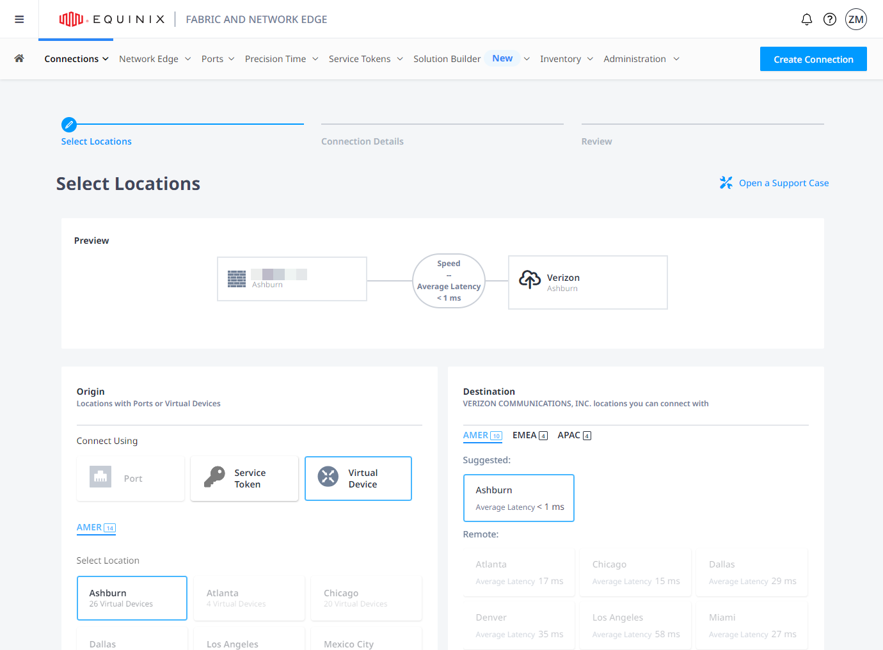Expand the Solution Builder dropdown chevron
This screenshot has width=883, height=650.
click(x=527, y=59)
